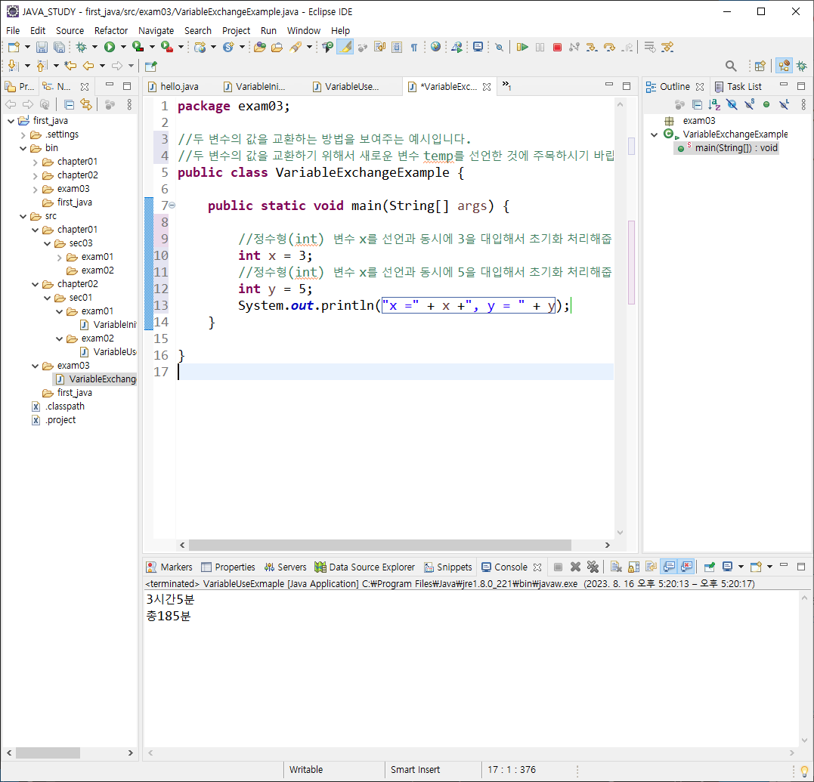Click the Back navigation arrow
Image resolution: width=814 pixels, height=782 pixels.
coord(88,66)
